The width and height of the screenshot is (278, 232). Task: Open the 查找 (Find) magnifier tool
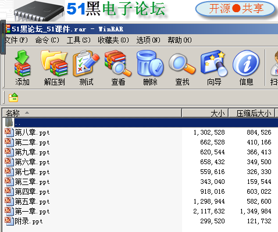(182, 68)
